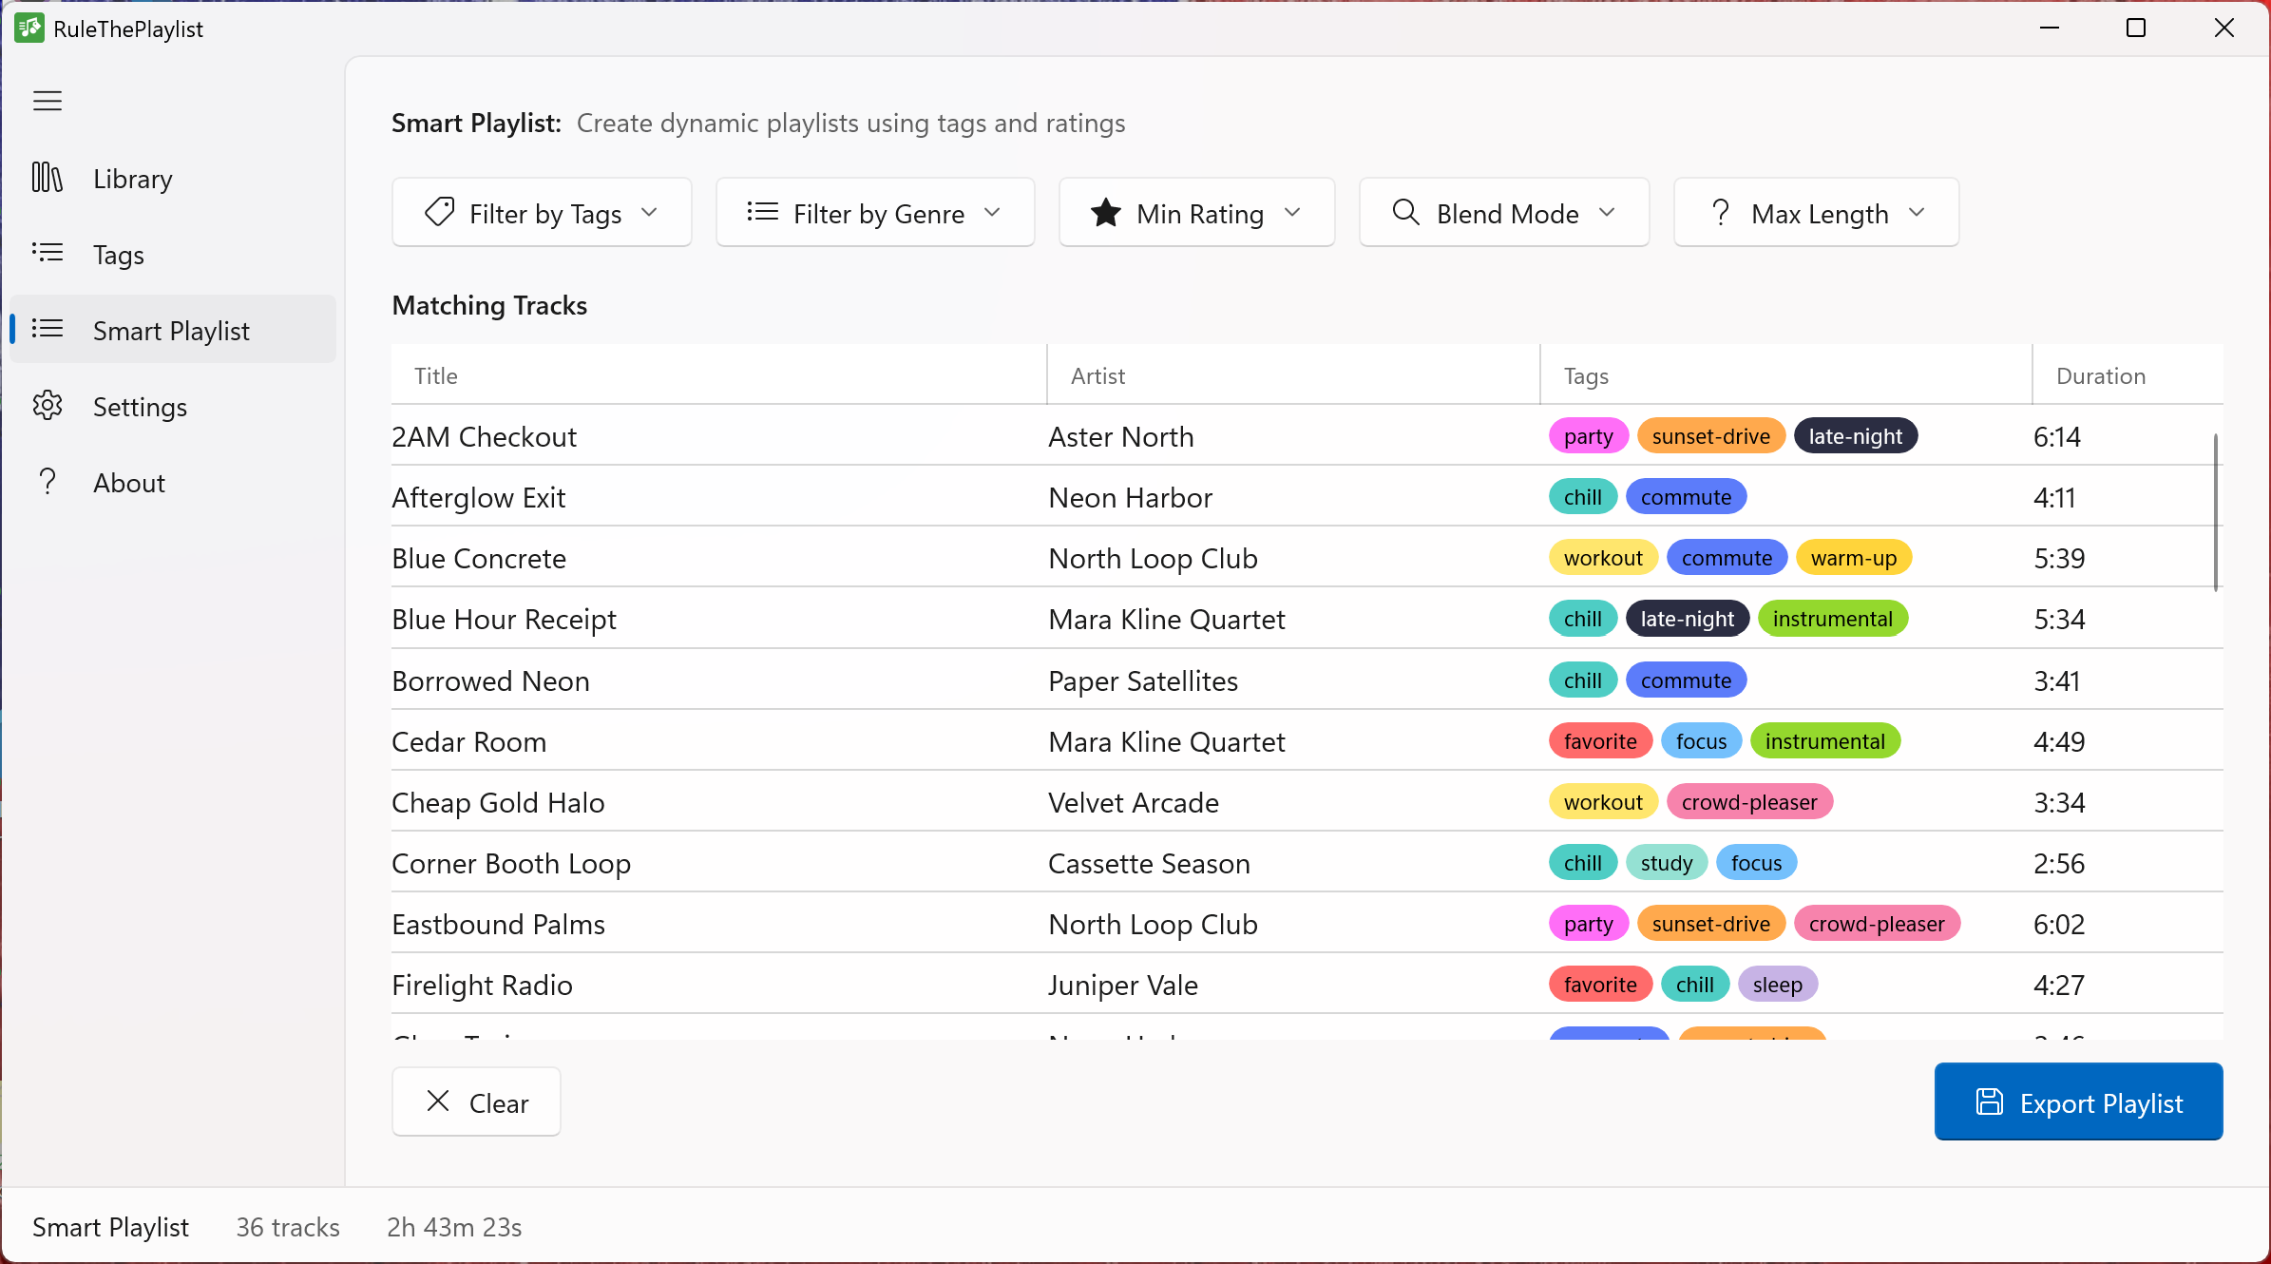Click the Clear button
2271x1264 pixels.
coord(476,1101)
